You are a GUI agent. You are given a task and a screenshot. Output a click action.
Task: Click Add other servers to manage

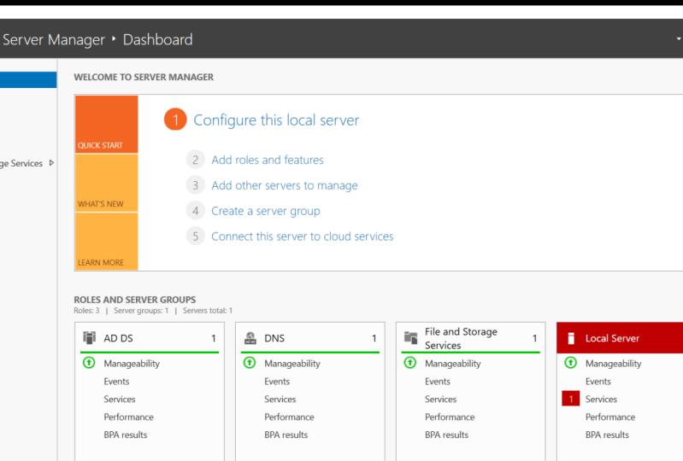point(285,186)
